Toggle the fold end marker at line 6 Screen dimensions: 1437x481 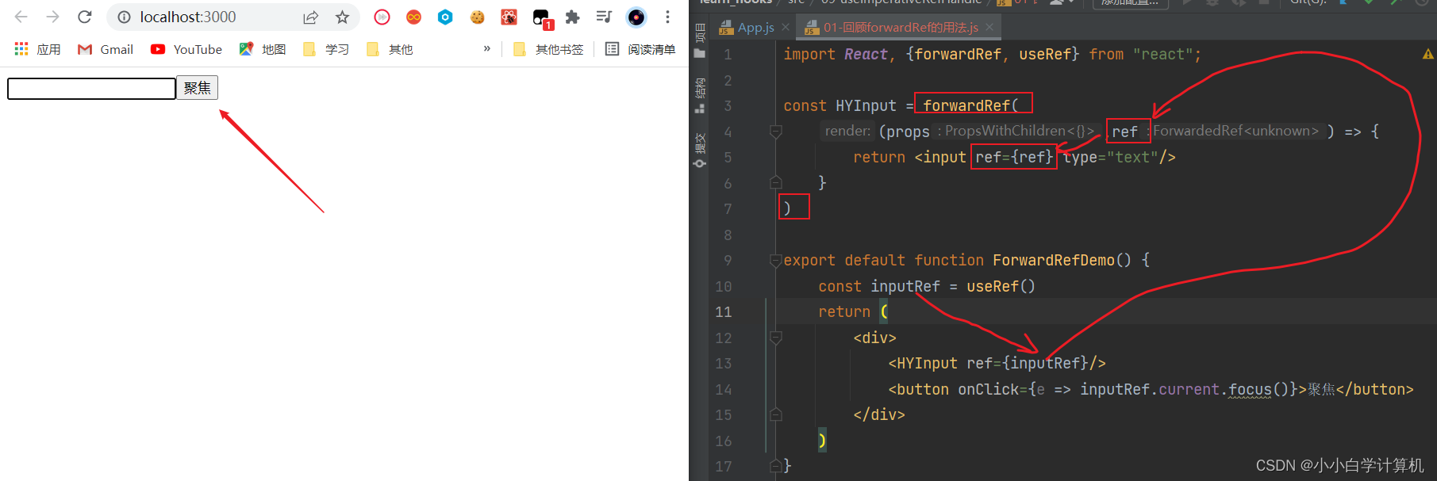[776, 183]
